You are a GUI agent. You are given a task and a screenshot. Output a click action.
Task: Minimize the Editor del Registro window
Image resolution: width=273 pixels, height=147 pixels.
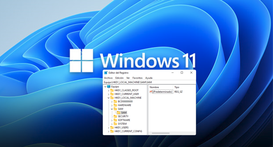[172, 73]
